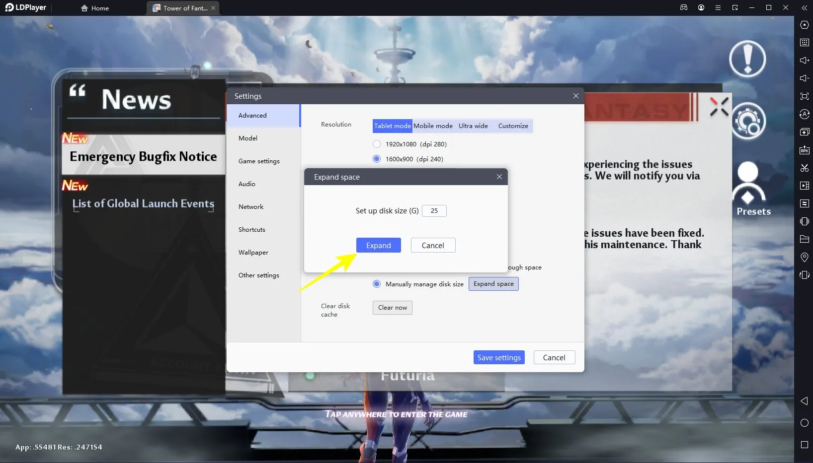This screenshot has width=813, height=463.
Task: Open gamepad icon in title bar
Action: [x=684, y=7]
